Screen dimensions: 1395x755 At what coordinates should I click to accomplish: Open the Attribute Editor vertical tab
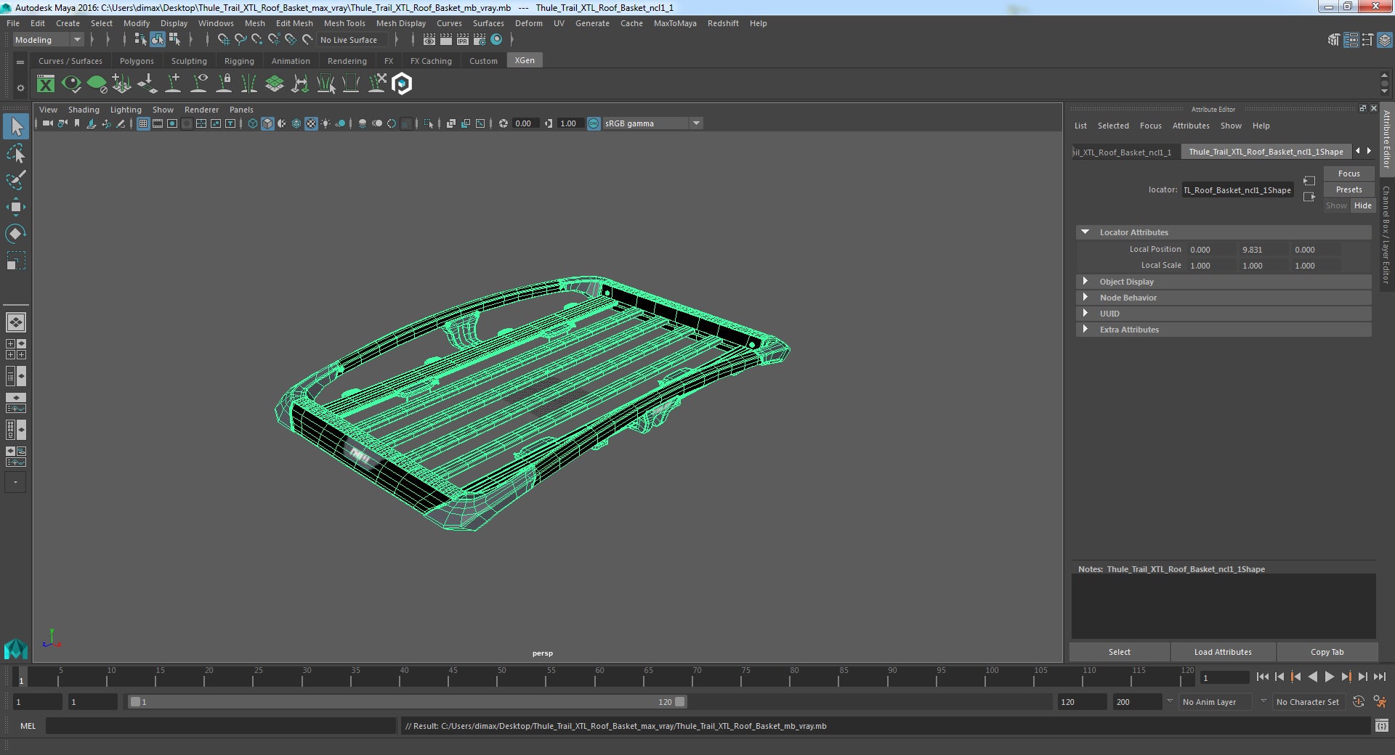coord(1386,139)
